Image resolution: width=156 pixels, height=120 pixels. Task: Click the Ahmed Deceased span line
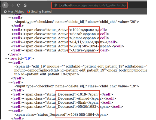tap(64, 99)
